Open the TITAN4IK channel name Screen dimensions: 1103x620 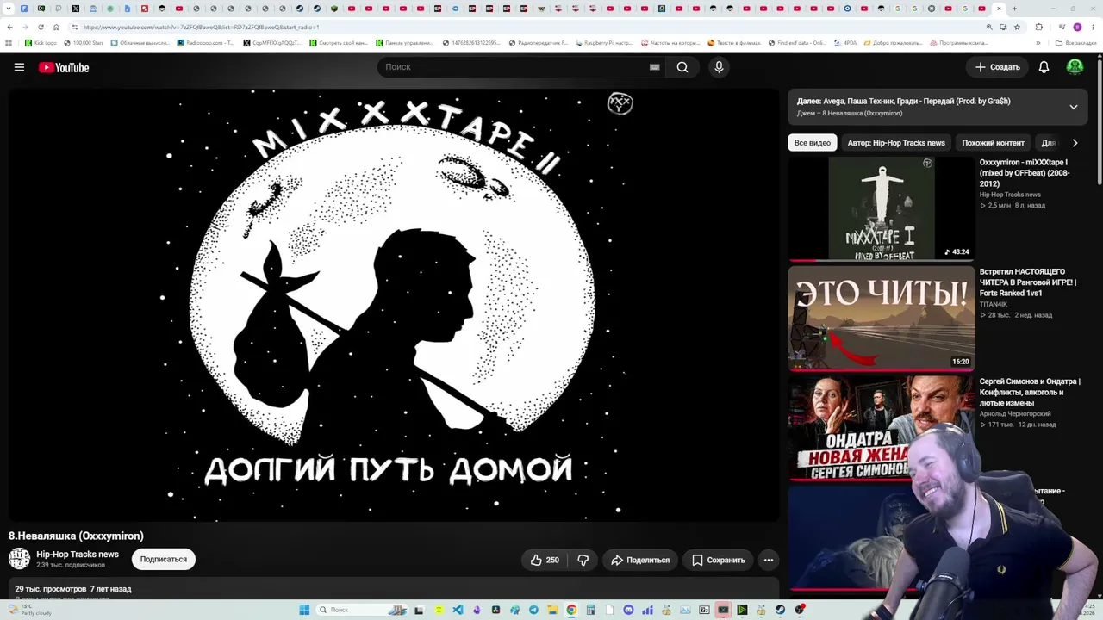coord(994,304)
